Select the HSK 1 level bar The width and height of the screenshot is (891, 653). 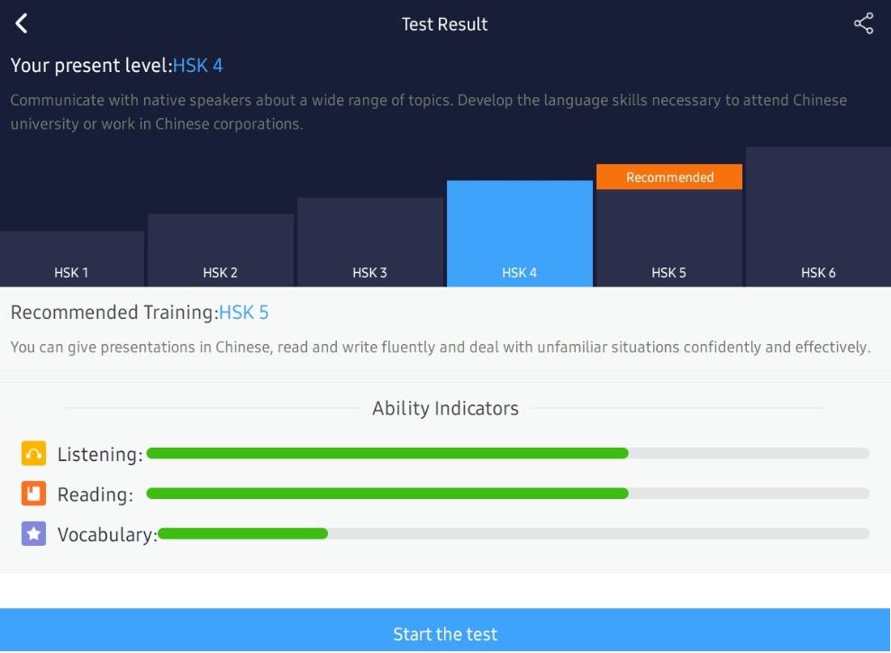pos(71,259)
